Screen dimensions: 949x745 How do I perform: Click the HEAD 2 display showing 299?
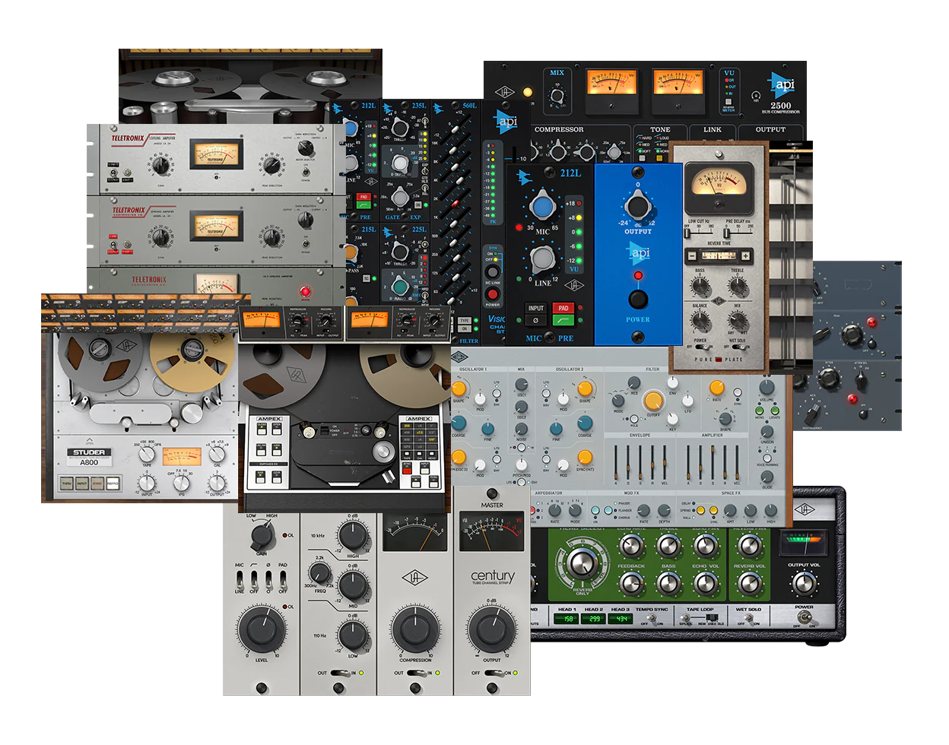pyautogui.click(x=595, y=619)
